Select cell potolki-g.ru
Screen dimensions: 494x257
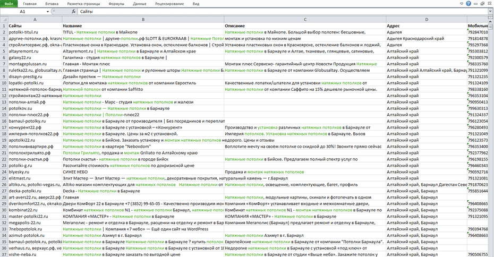[35, 166]
